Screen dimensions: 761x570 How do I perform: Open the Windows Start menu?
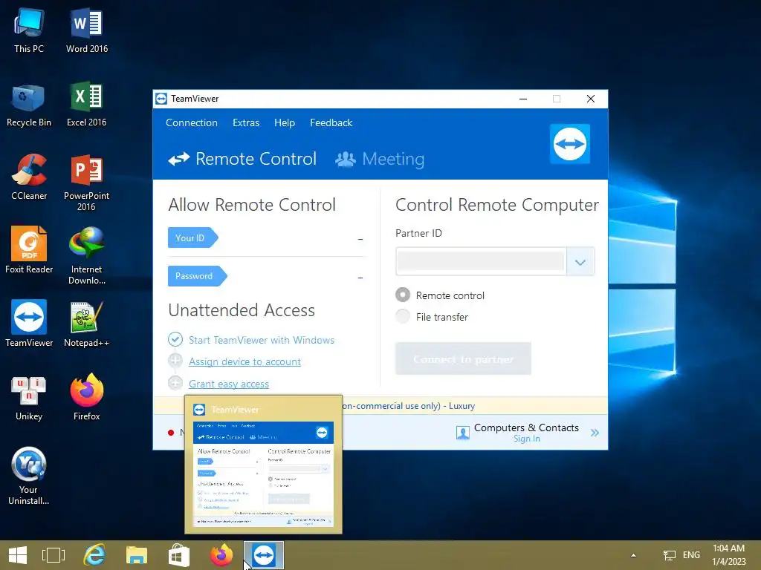coord(18,555)
